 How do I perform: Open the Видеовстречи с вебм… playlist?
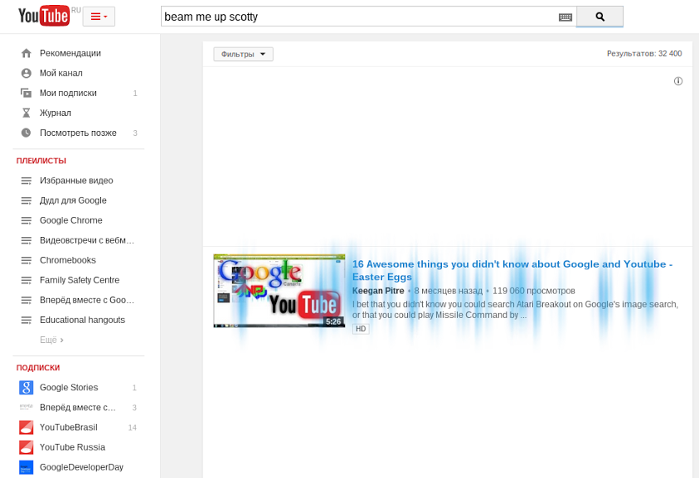coord(87,240)
